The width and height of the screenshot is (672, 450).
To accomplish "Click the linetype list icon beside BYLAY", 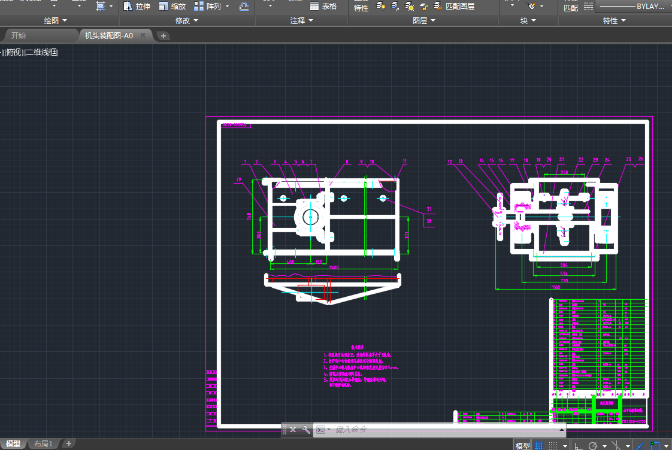I will (588, 6).
